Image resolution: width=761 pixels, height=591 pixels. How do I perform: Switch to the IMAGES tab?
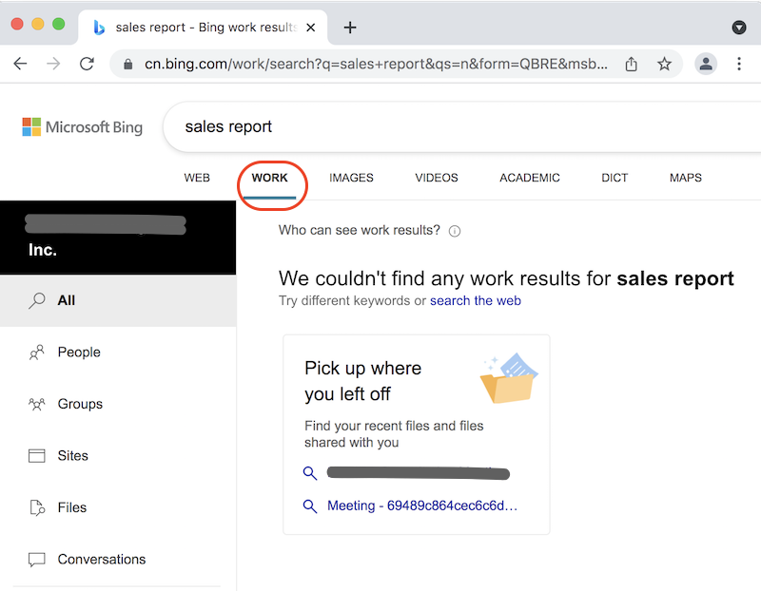351,178
